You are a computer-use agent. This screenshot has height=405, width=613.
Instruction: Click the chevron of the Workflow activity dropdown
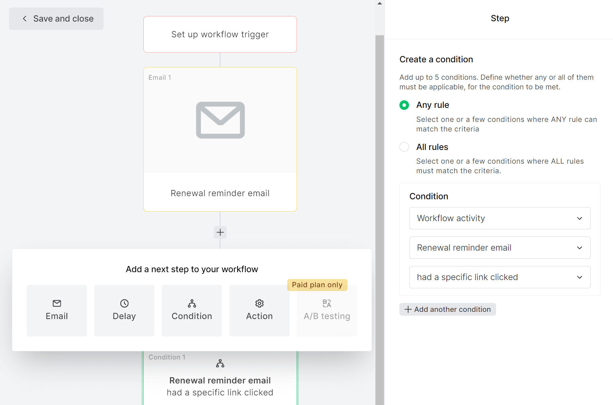click(x=580, y=218)
